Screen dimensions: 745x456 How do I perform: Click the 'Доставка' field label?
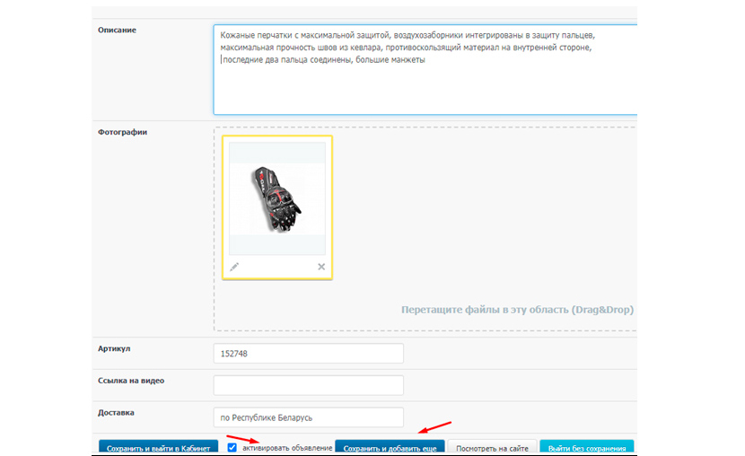point(116,413)
